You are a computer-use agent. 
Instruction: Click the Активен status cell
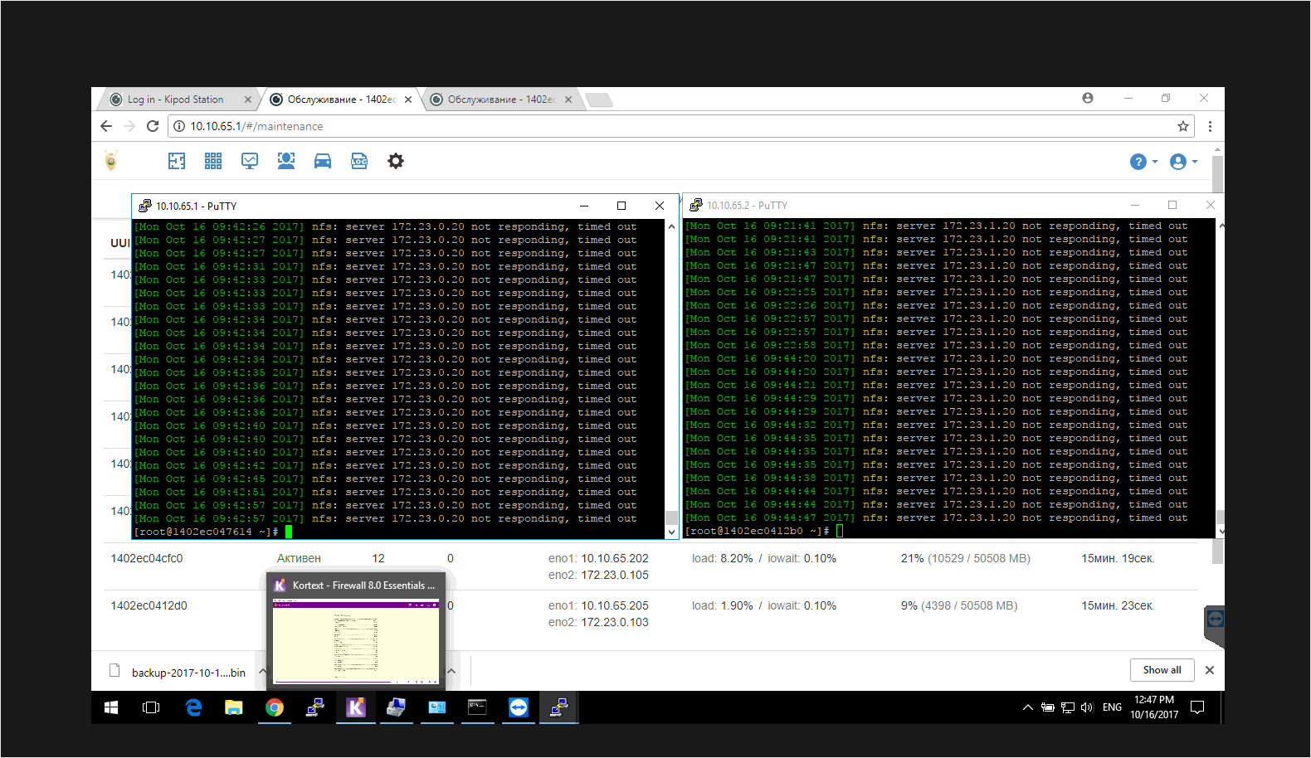[299, 558]
